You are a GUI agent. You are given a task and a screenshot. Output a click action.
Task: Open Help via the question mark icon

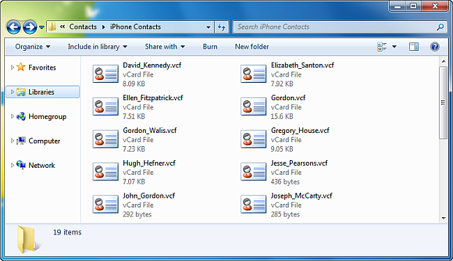point(435,47)
